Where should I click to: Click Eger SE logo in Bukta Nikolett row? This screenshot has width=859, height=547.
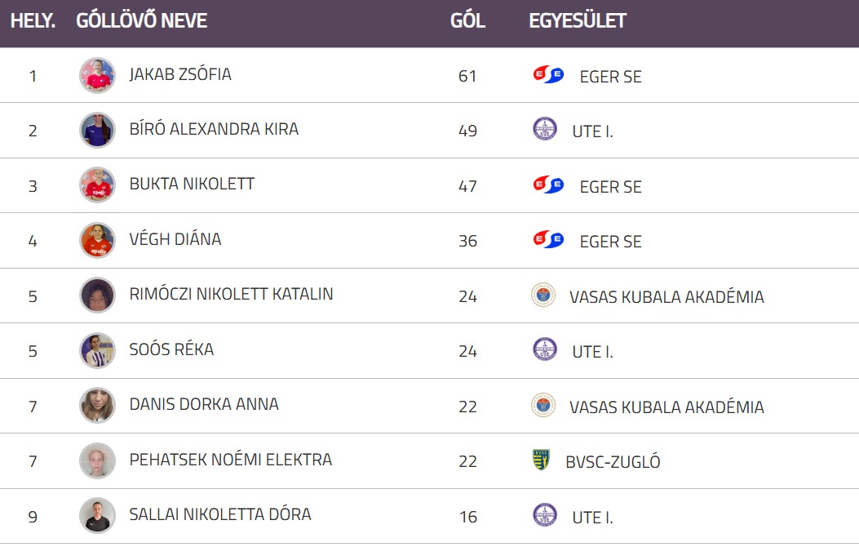[548, 185]
